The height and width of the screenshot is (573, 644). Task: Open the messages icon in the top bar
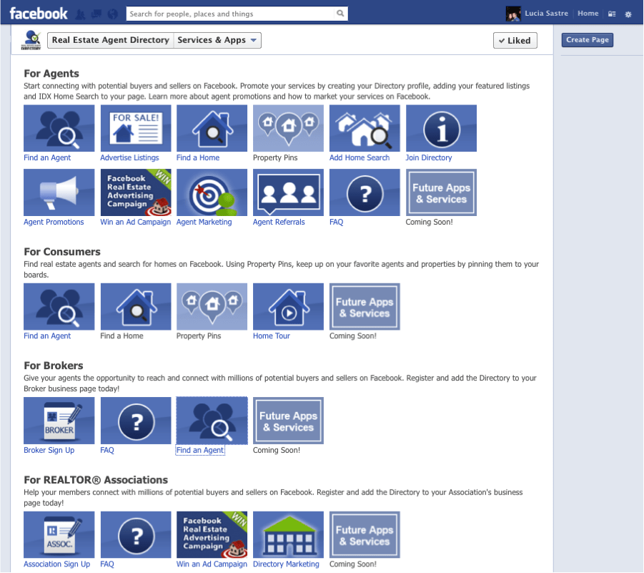(x=96, y=14)
